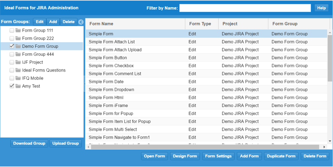Click the folder icon of Form Group 111
This screenshot has height=167, width=333.
tap(18, 30)
